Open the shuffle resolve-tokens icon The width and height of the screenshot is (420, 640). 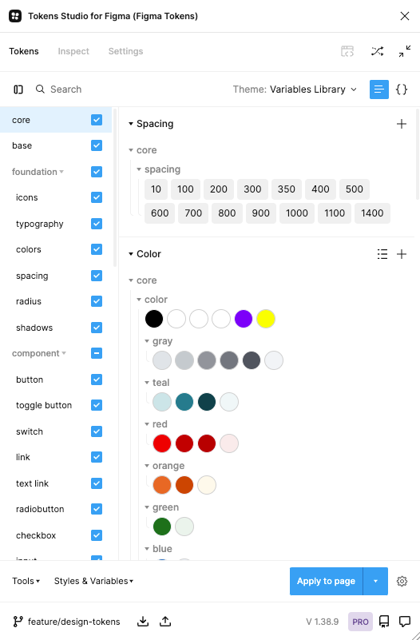pos(377,51)
